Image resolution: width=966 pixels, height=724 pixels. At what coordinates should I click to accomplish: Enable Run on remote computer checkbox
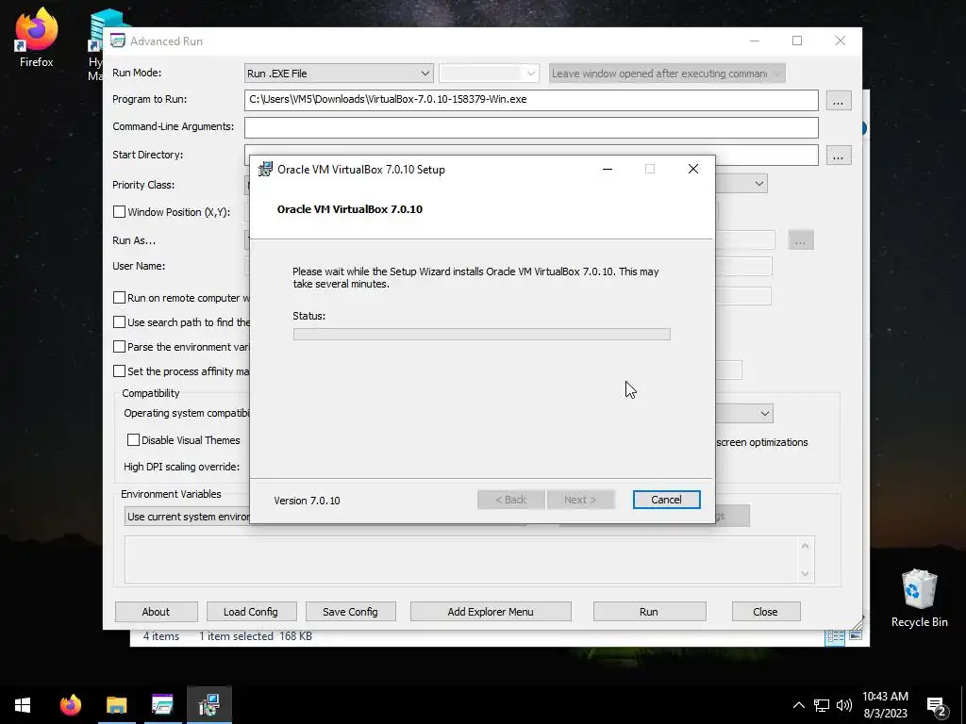coord(120,297)
